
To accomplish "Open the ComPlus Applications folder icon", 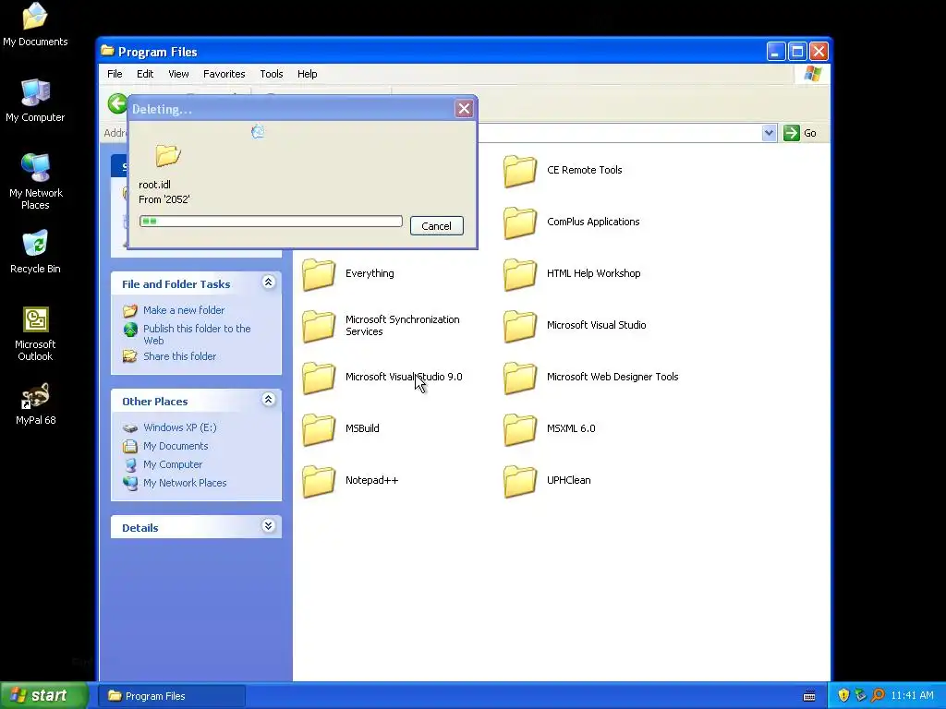I will [519, 222].
